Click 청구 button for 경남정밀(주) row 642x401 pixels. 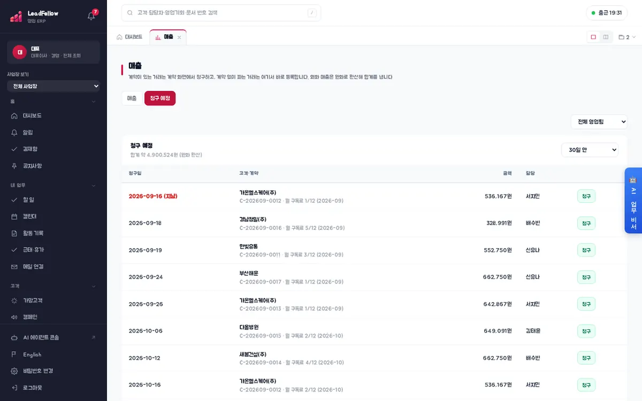(x=586, y=223)
